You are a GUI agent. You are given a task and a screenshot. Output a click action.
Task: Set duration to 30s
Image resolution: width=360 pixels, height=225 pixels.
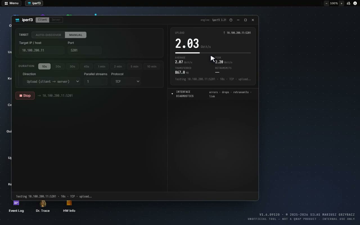pyautogui.click(x=72, y=66)
